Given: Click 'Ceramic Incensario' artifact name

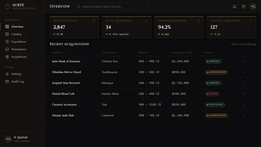Looking at the screenshot, I should tap(64, 105).
